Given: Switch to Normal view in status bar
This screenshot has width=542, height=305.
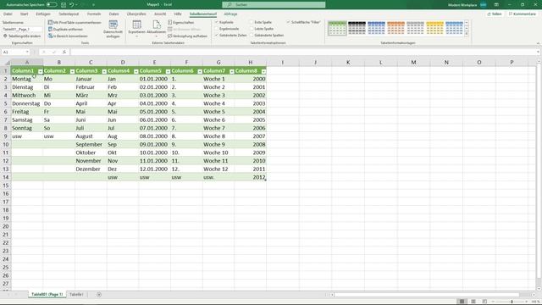Looking at the screenshot, I should point(462,302).
